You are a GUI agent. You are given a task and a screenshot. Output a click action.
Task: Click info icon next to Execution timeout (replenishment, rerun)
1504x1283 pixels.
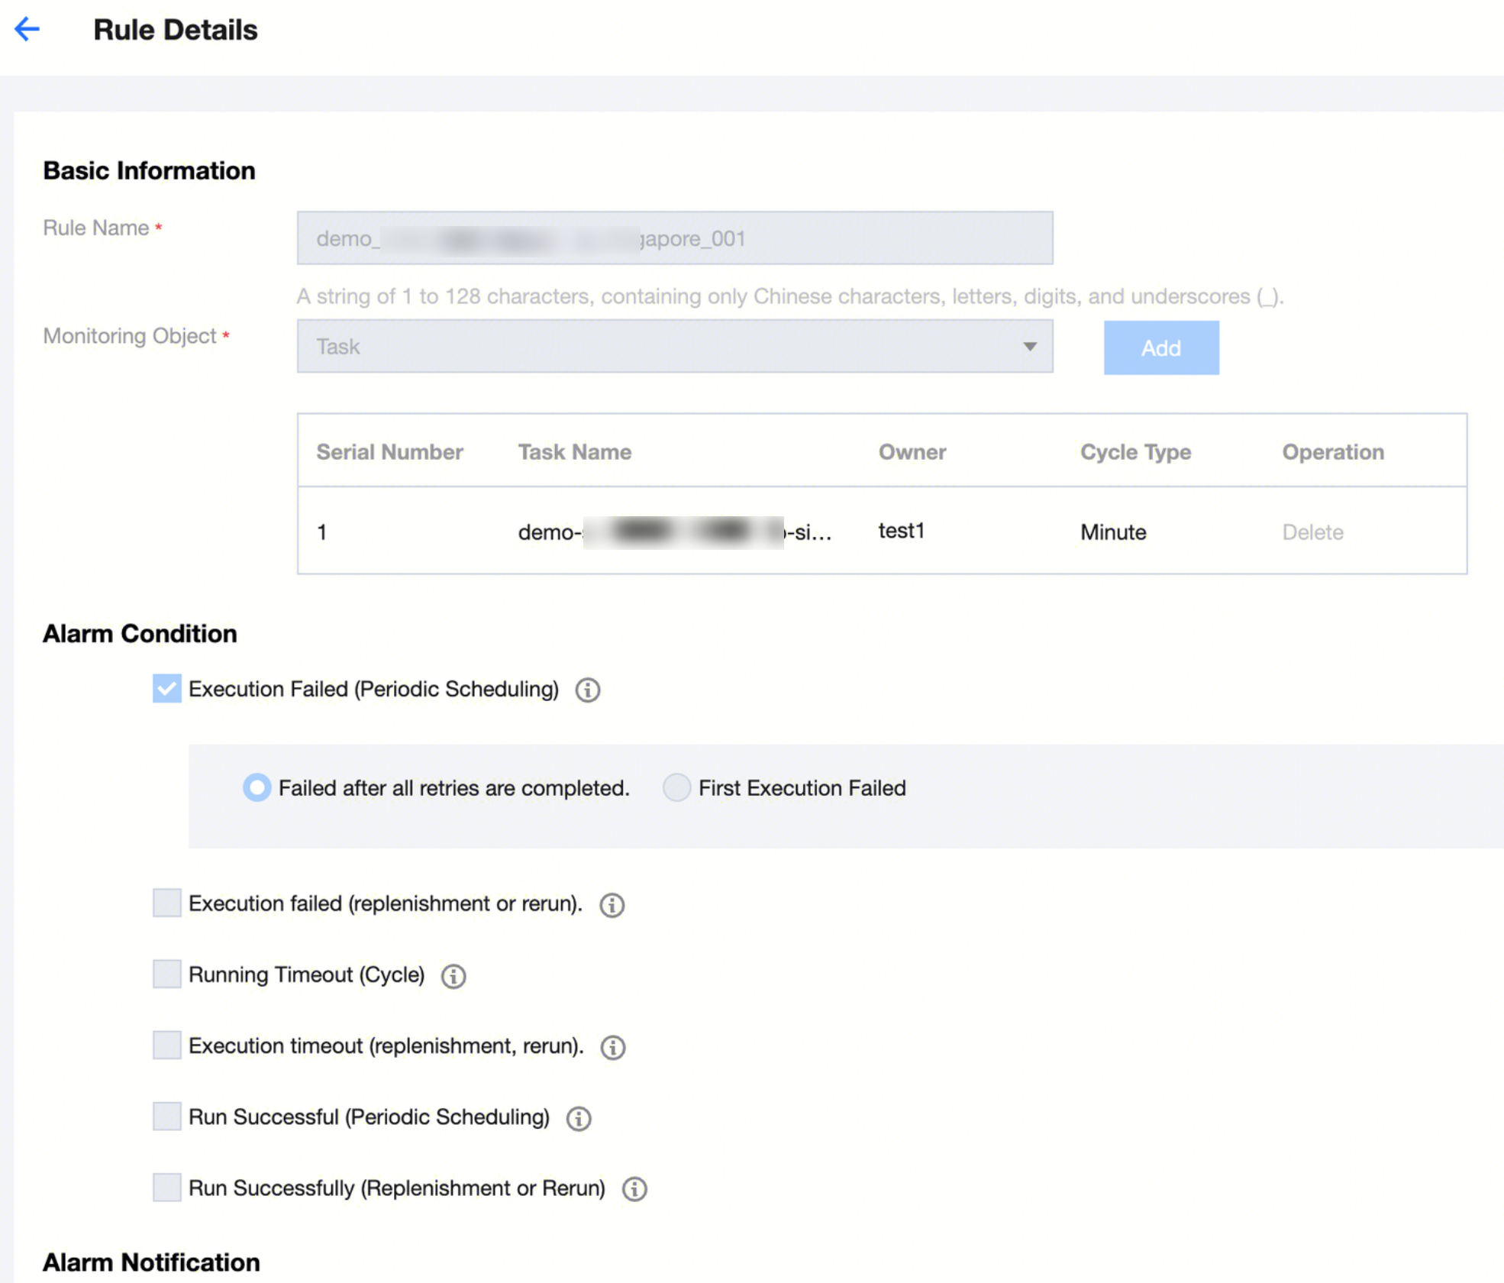[612, 1047]
